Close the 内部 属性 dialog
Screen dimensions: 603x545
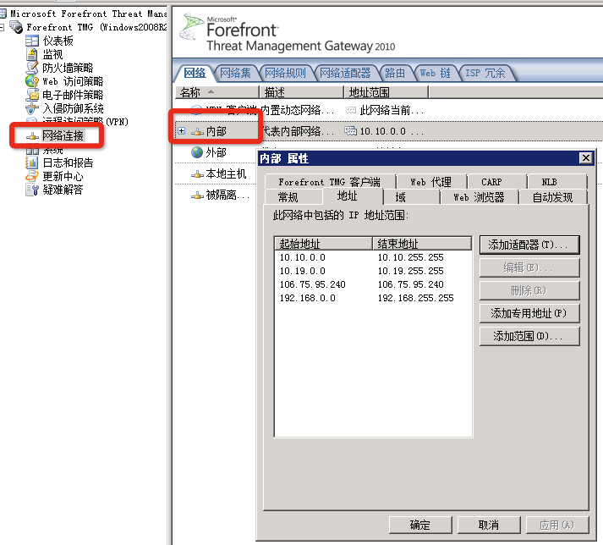(586, 157)
